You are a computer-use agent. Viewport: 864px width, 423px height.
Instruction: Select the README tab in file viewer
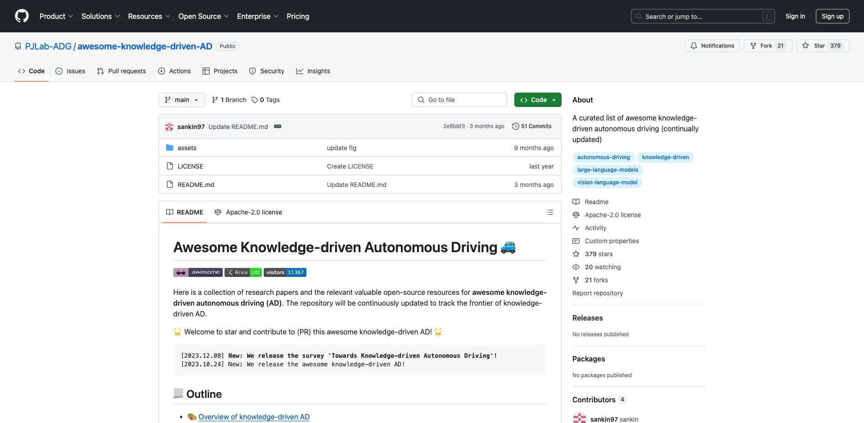pyautogui.click(x=184, y=212)
